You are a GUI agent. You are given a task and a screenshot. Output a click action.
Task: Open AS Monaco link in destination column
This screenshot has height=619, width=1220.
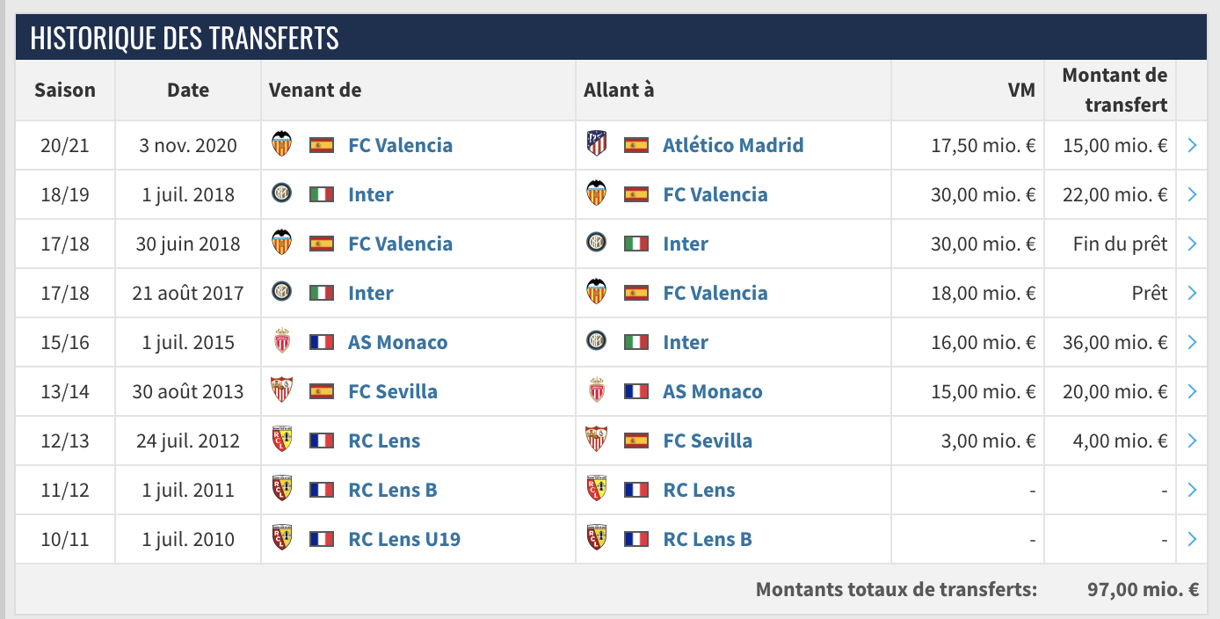pyautogui.click(x=712, y=391)
